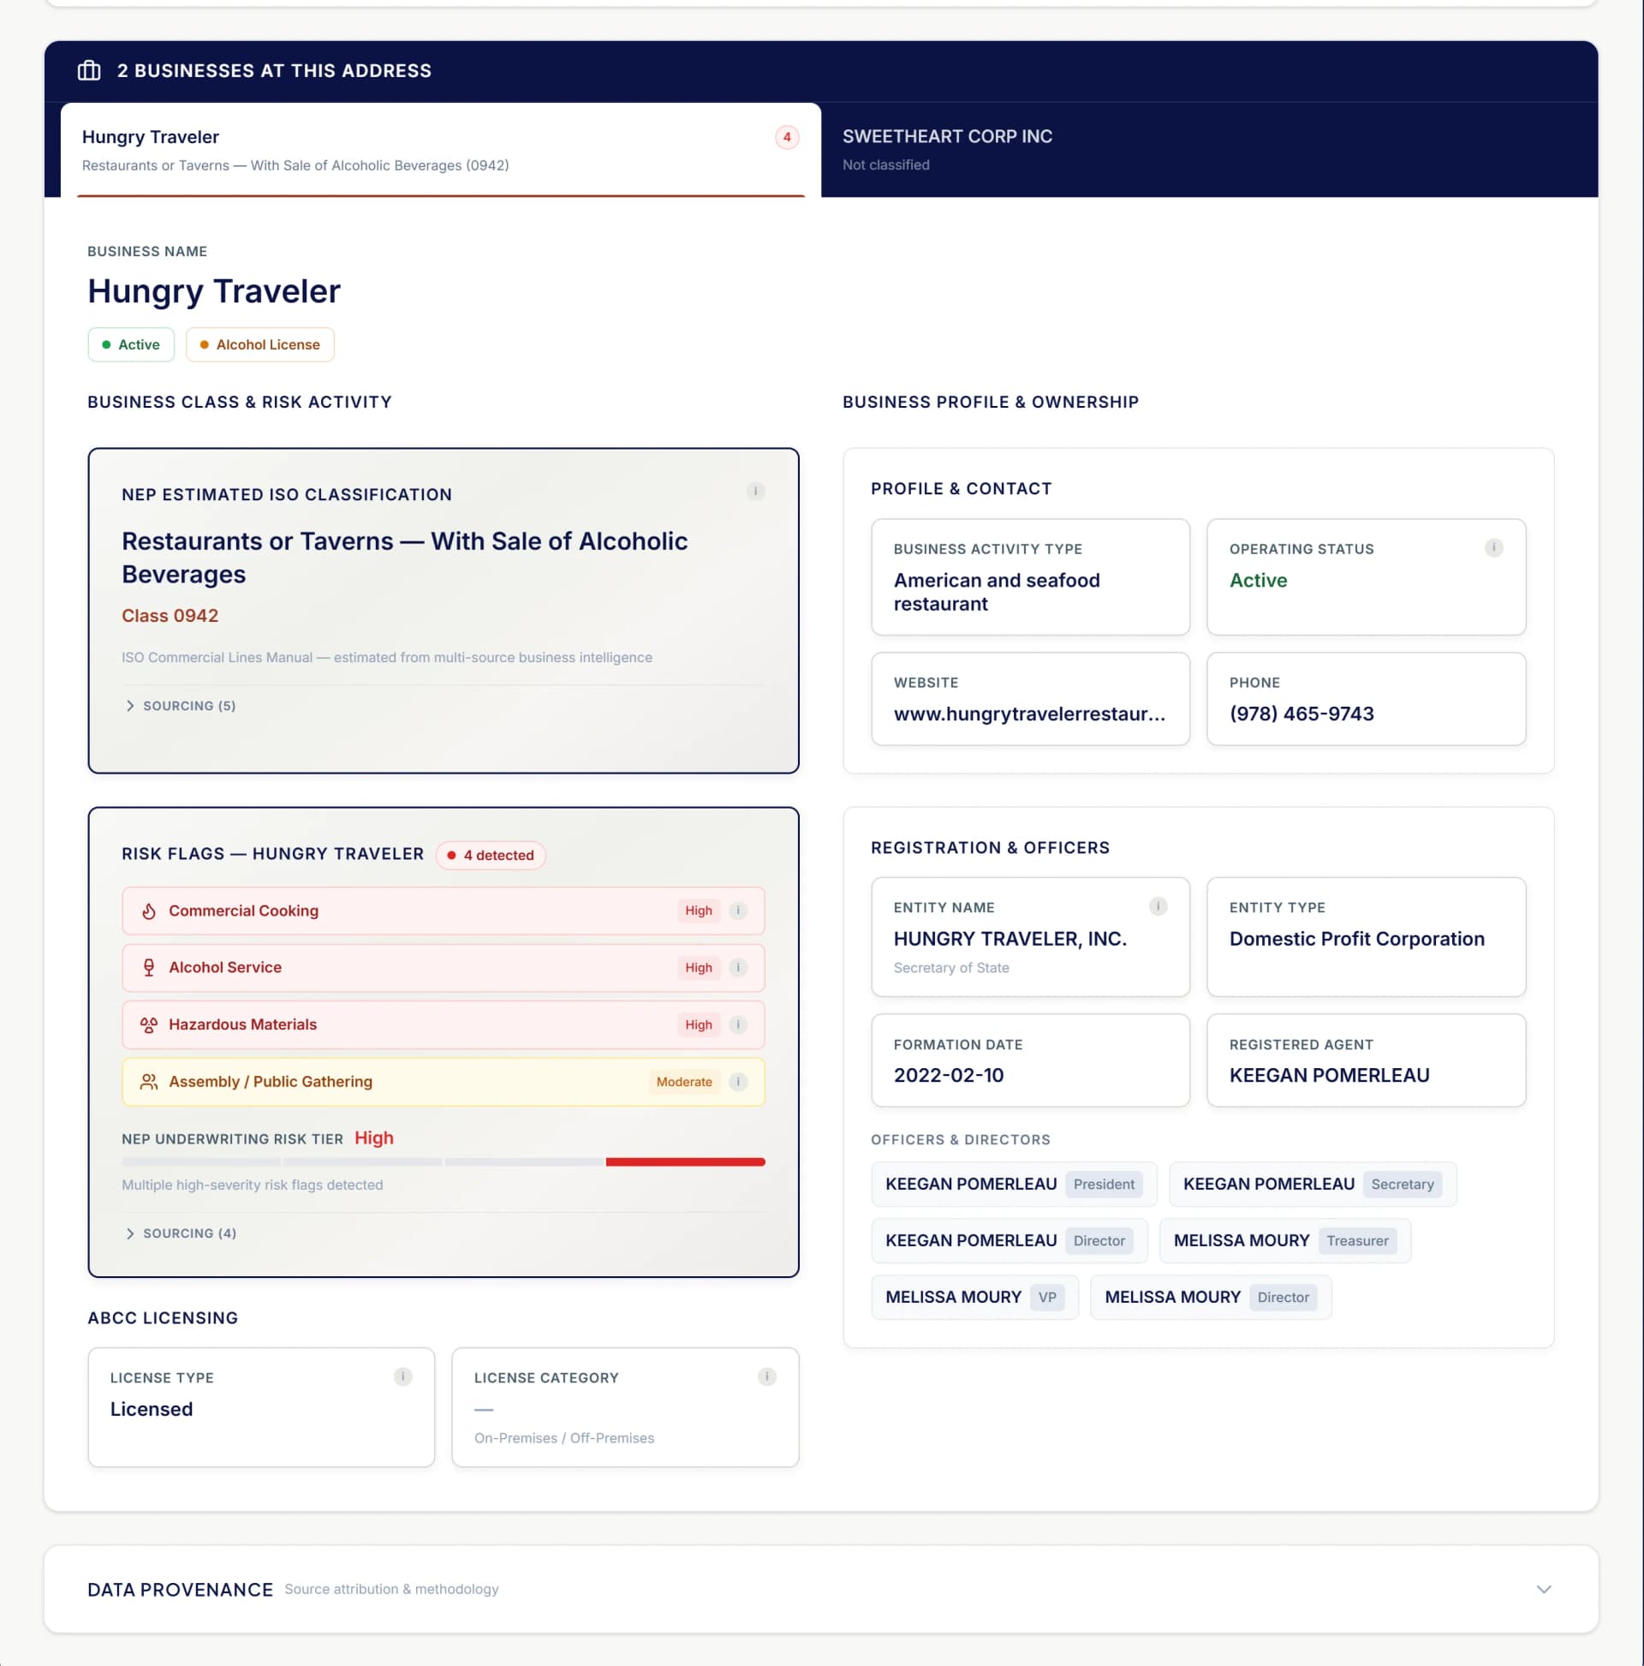Click On-Premises / Off-Premises text
This screenshot has height=1666, width=1644.
(x=563, y=1438)
